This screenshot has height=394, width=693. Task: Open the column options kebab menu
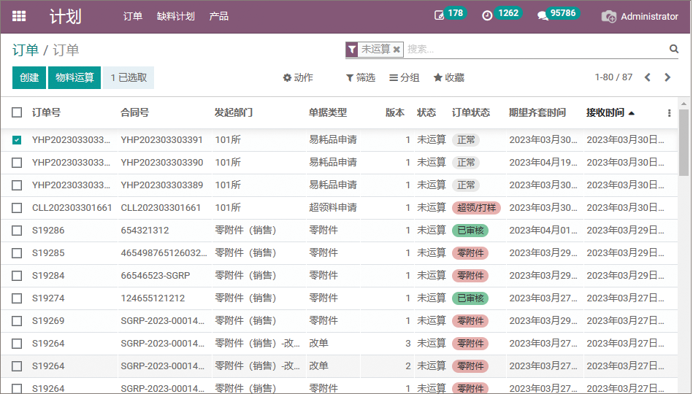click(x=669, y=113)
